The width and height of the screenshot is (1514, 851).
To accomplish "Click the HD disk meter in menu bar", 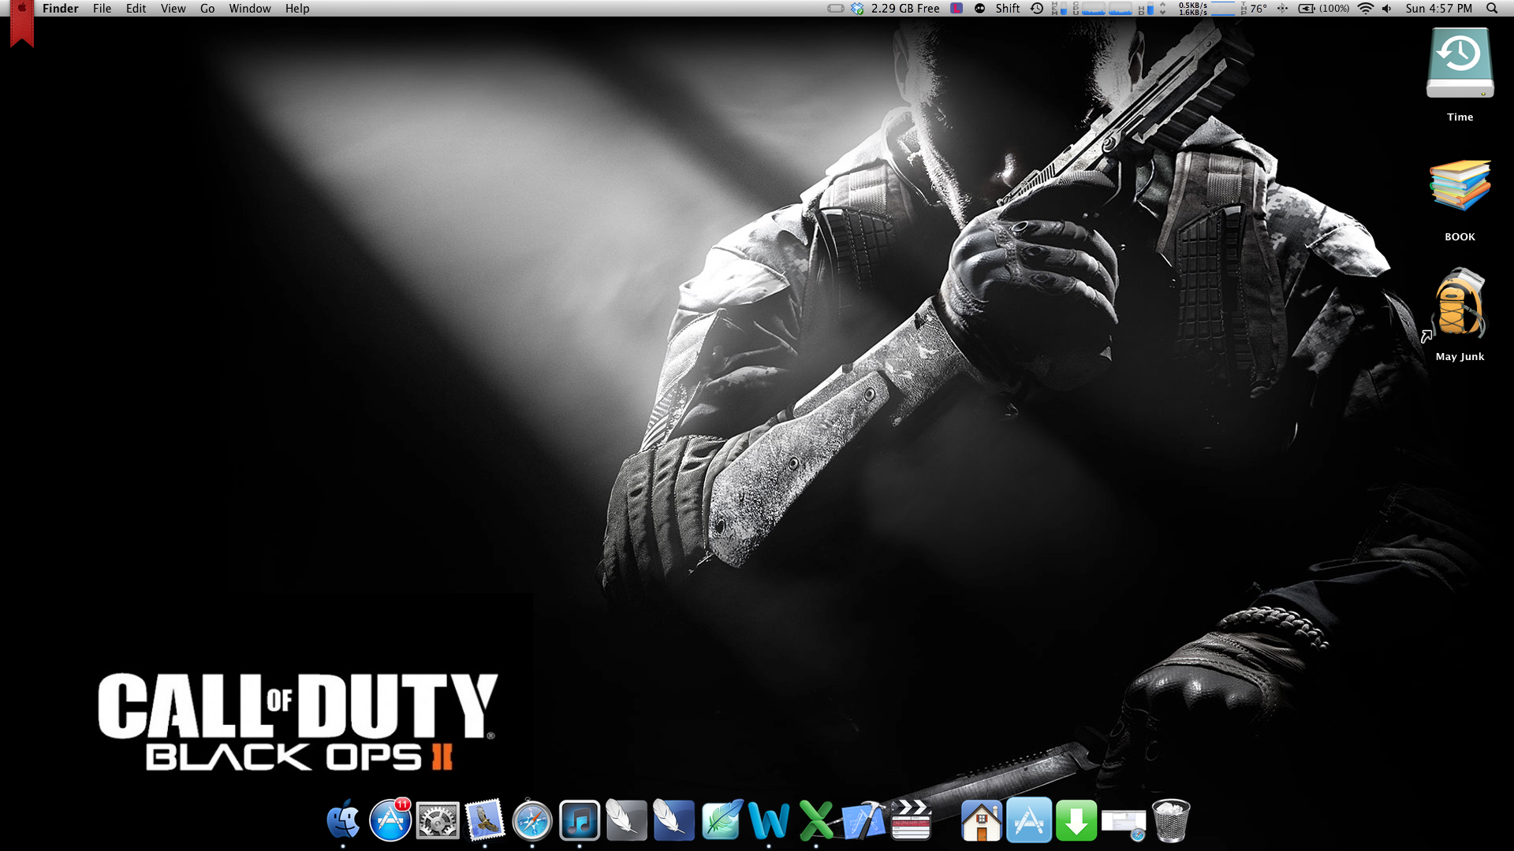I will tap(1147, 8).
